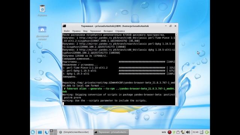Click the terminal title bar text

point(115,26)
